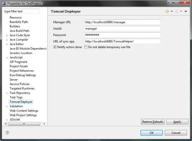Screen dimensions: 192x141
Task: Select Project Facets page
Action: (19, 66)
